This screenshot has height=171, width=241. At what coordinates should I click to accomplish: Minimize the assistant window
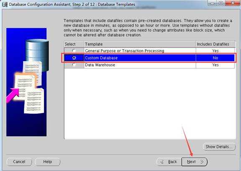coord(212,3)
